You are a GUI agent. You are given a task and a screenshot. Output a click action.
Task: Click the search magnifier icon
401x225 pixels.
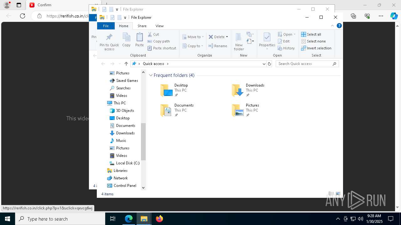pyautogui.click(x=334, y=64)
